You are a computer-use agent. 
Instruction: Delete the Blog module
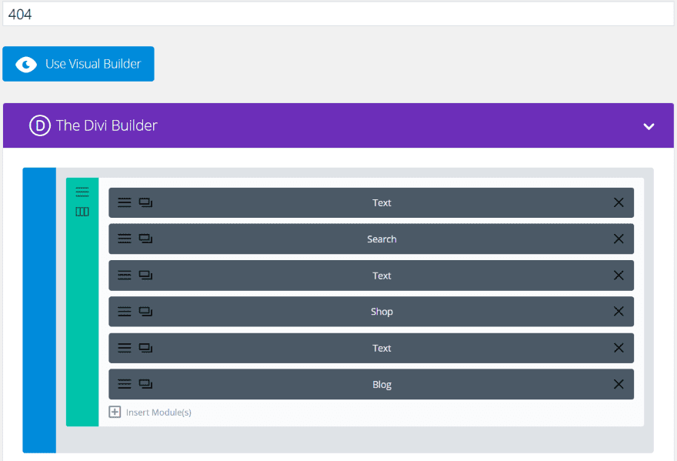(x=619, y=384)
